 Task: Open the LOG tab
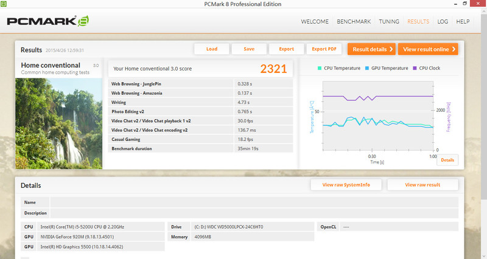tap(443, 22)
